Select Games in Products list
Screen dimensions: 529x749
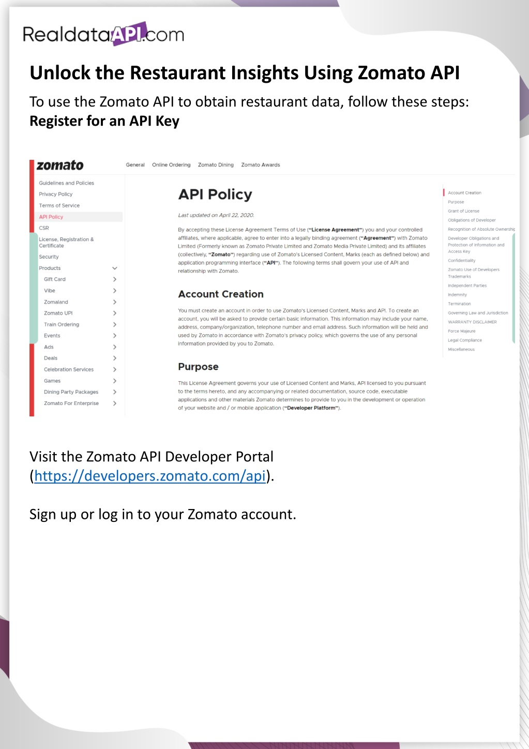coord(52,381)
